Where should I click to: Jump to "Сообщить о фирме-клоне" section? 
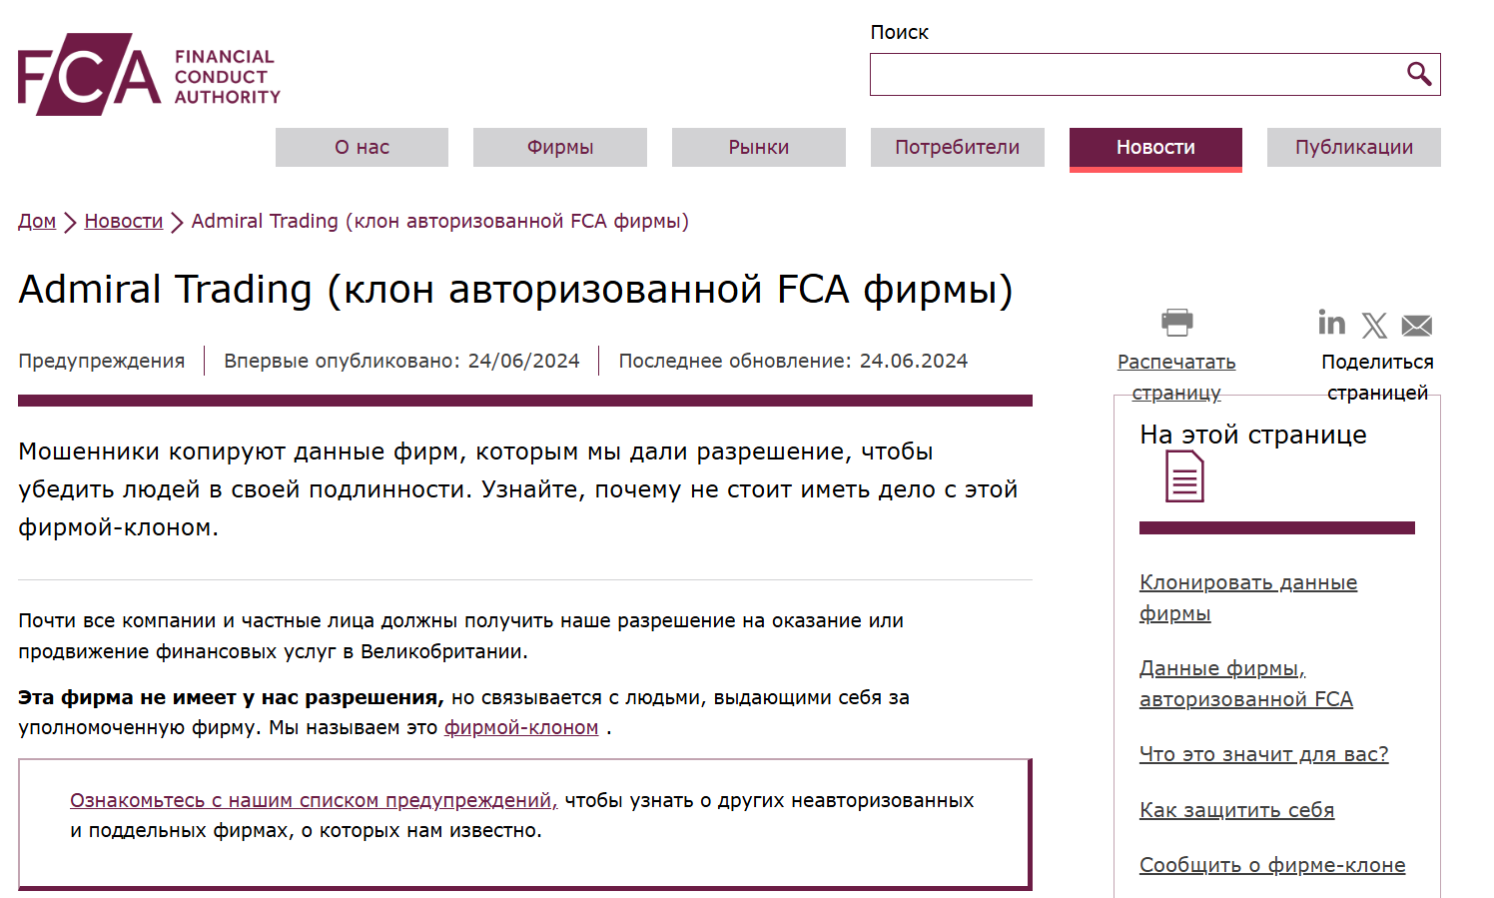1272,865
